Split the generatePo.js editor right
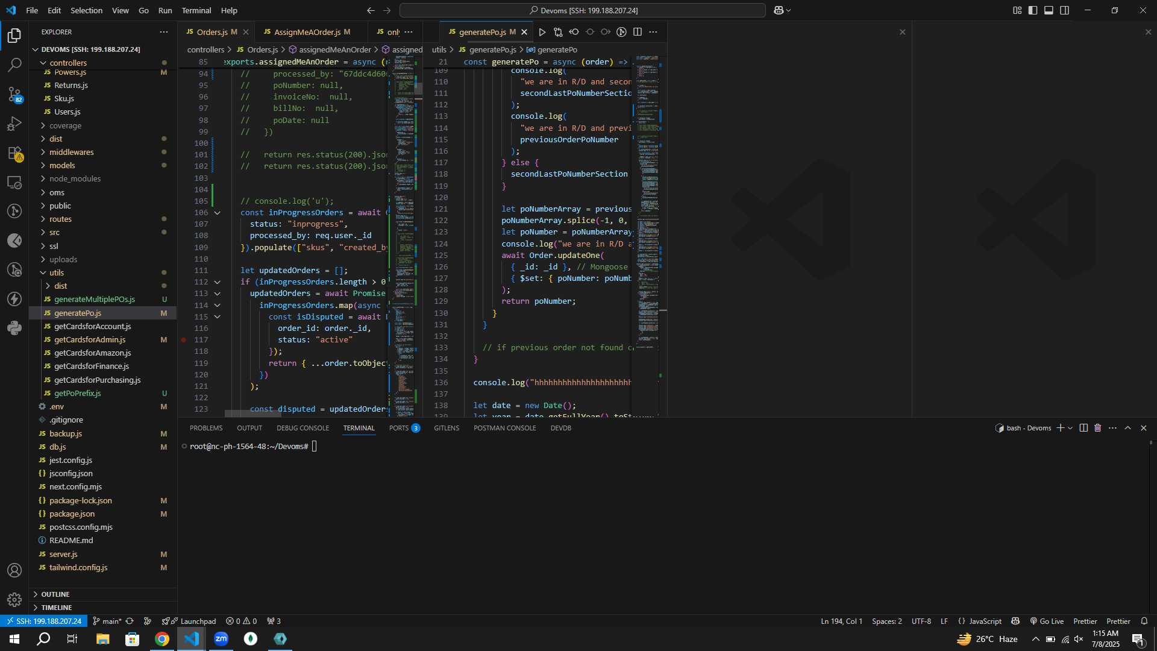The image size is (1157, 651). (x=638, y=32)
